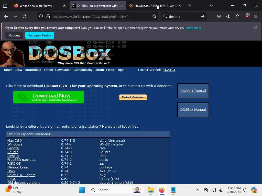
Task: Expand the list all tabs chevron
Action: (211, 6)
